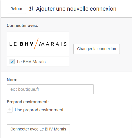Uncheck the Le BHV Marais checkbox

(x=12, y=61)
